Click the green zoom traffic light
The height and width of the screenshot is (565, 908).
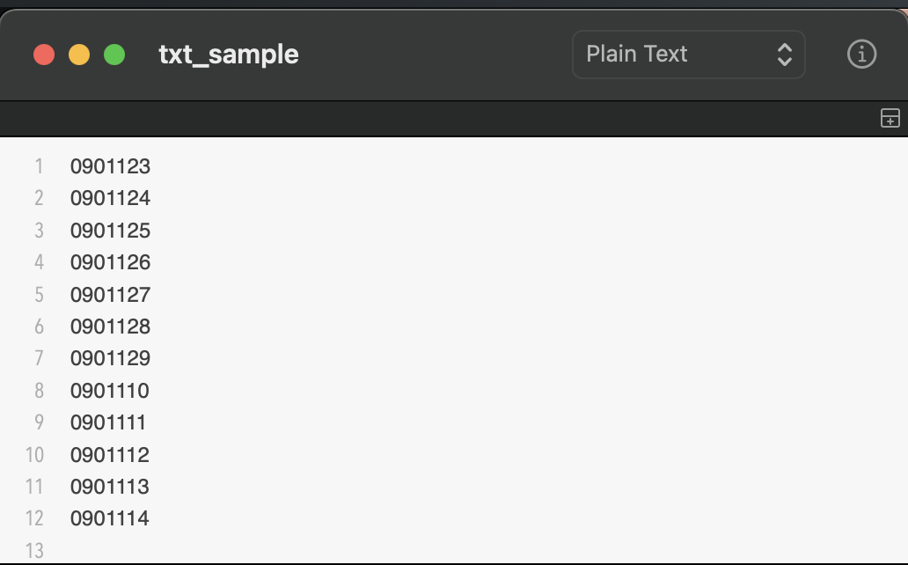(x=113, y=54)
